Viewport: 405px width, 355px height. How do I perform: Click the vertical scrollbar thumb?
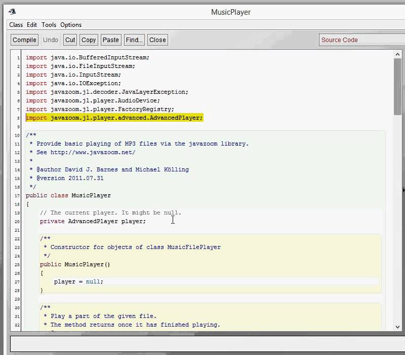click(397, 87)
